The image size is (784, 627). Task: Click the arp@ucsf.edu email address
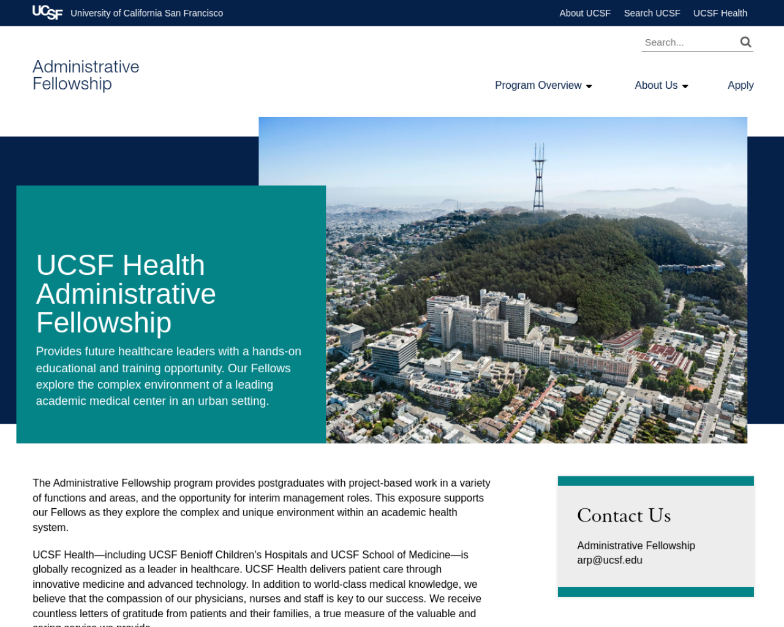[x=609, y=560]
